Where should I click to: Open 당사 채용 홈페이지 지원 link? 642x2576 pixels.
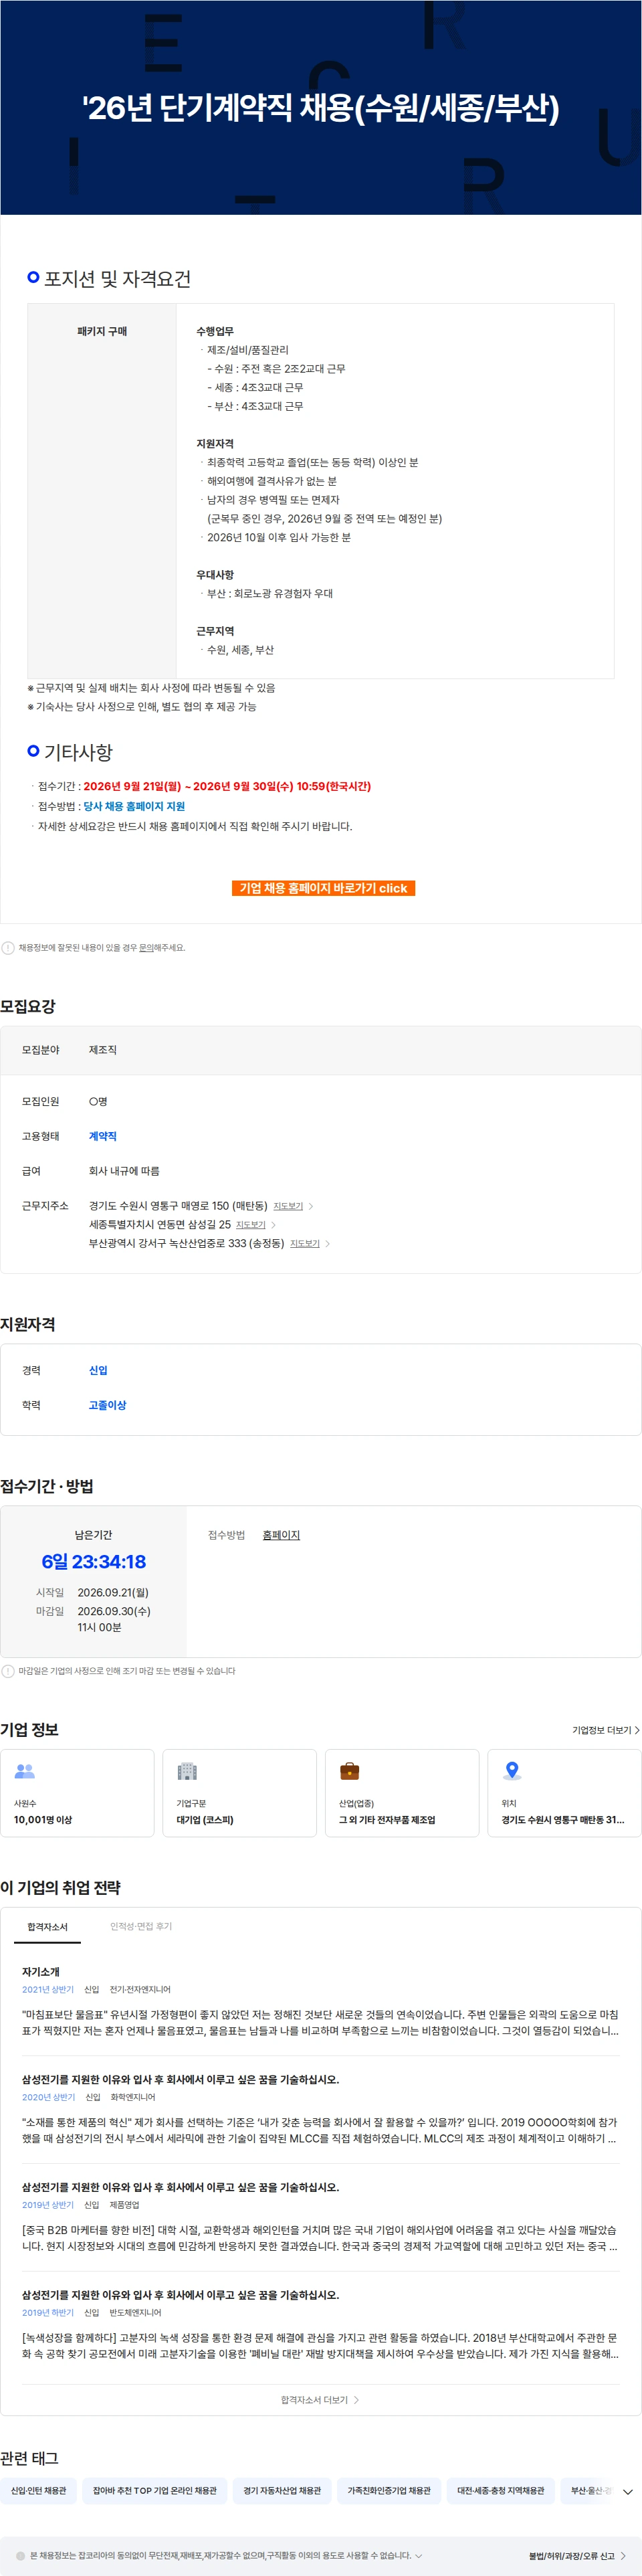click(x=134, y=806)
